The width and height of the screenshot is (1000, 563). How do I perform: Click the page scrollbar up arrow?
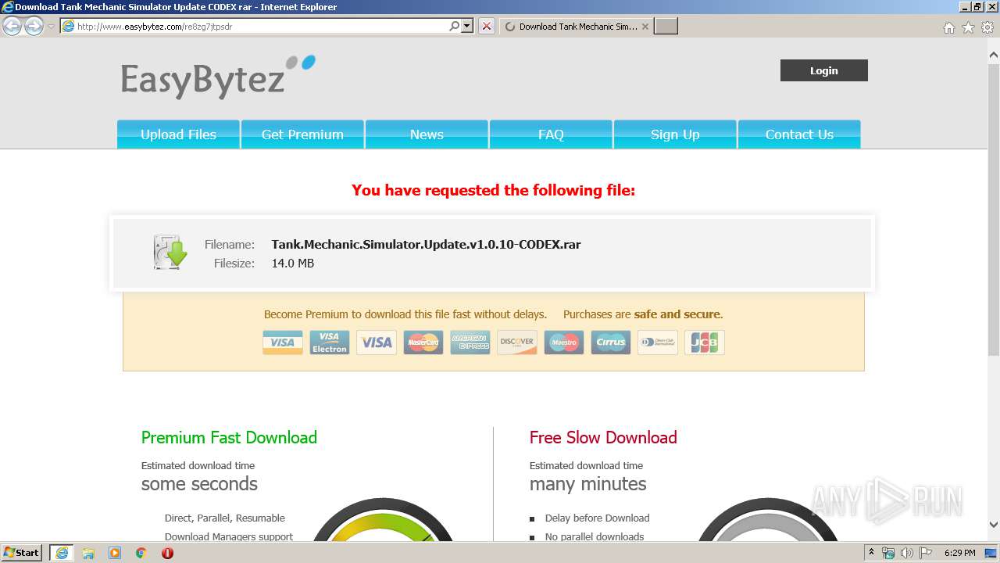click(994, 55)
